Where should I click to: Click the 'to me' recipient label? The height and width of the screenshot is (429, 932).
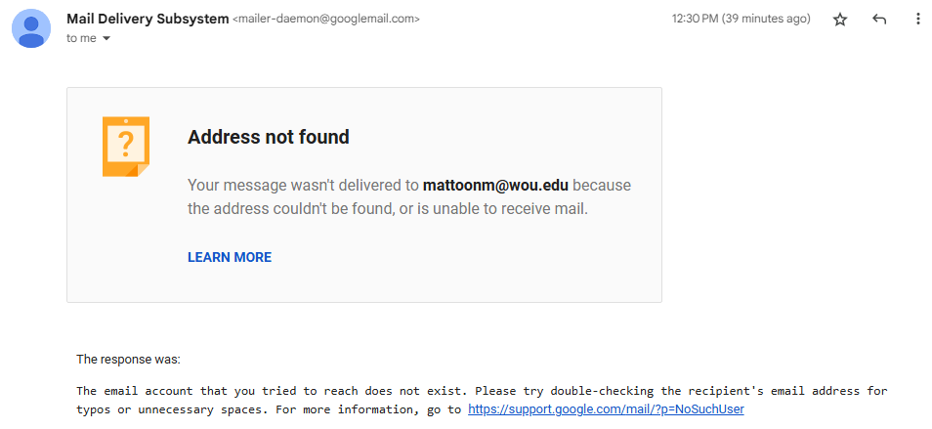tap(81, 39)
